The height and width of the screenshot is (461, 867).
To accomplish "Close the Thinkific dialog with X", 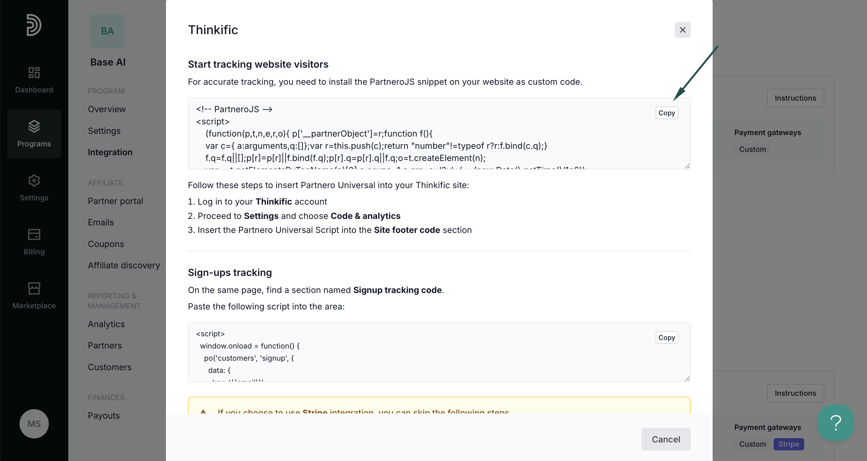I will (x=682, y=30).
